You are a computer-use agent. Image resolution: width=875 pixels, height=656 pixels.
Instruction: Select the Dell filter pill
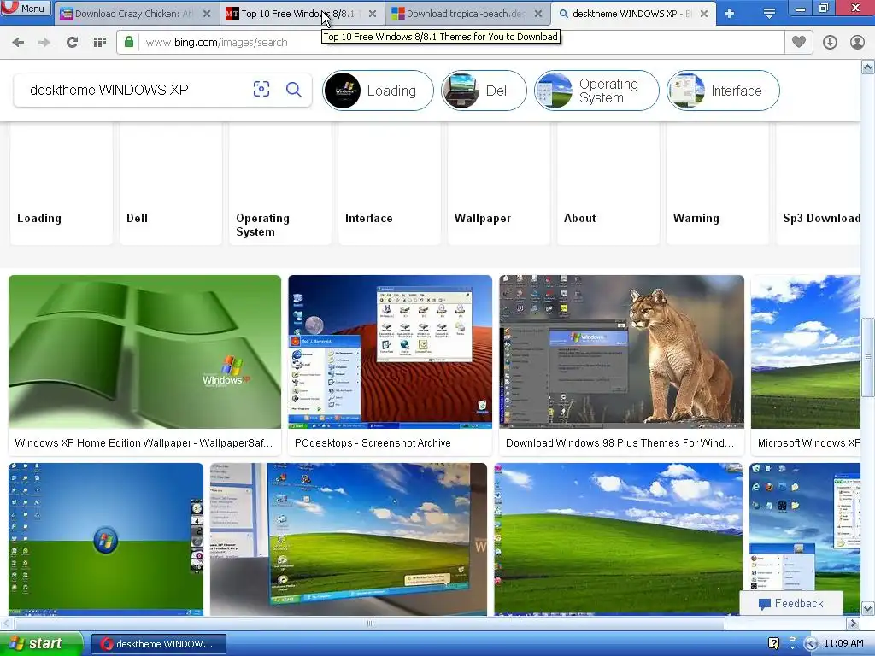click(x=484, y=91)
